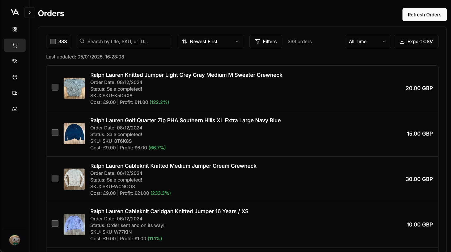Viewport: 451px width, 252px height.
Task: Click the search magnifier in the search bar
Action: tap(82, 41)
